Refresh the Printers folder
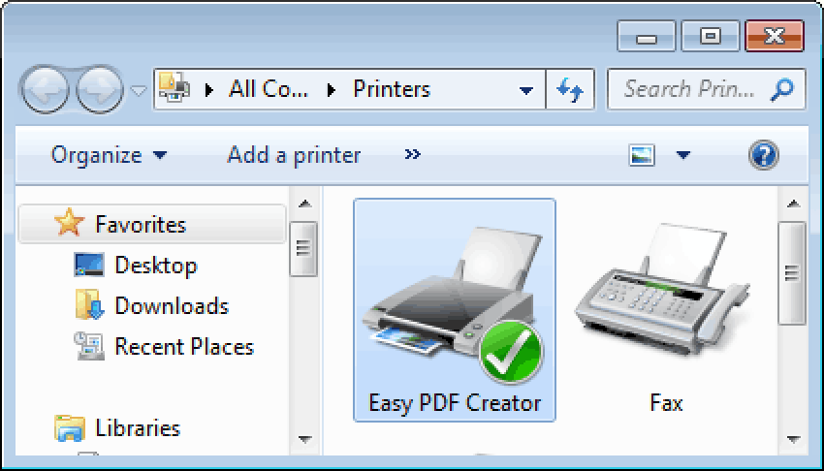824x471 pixels. pyautogui.click(x=570, y=90)
